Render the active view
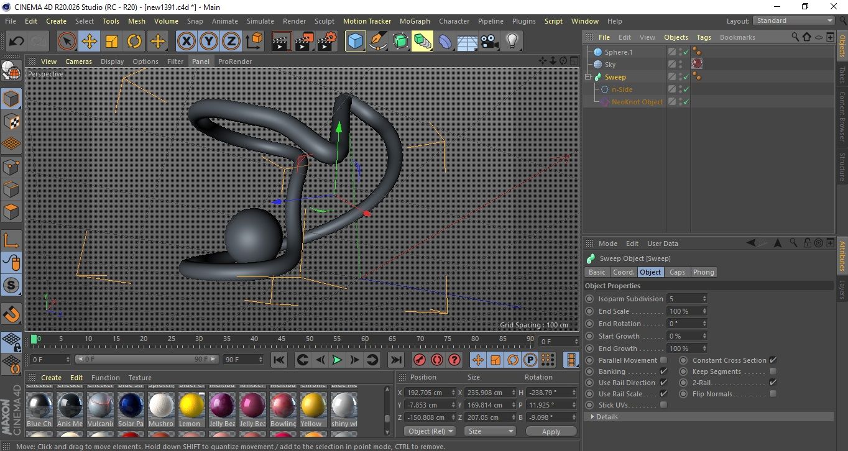 (282, 42)
